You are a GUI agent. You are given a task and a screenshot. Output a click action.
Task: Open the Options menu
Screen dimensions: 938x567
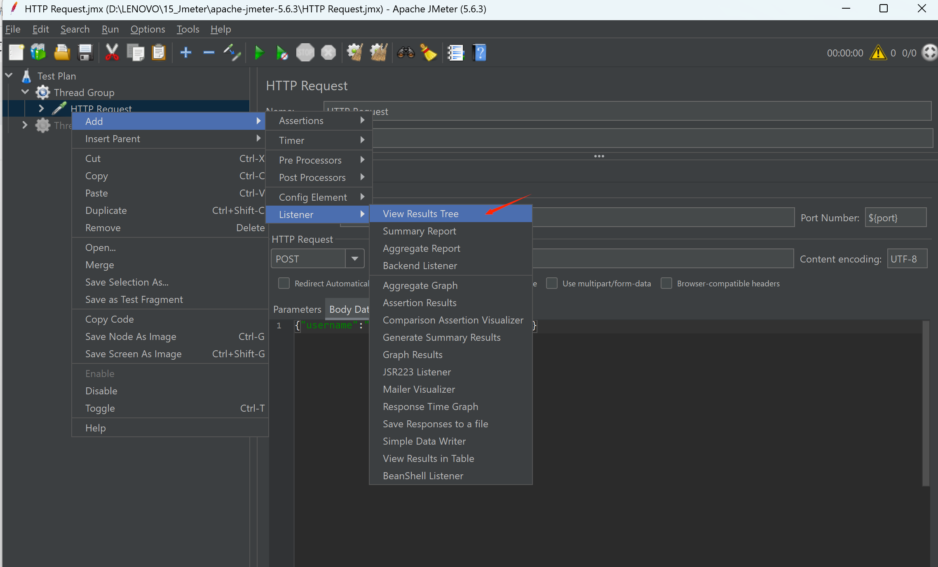click(148, 29)
